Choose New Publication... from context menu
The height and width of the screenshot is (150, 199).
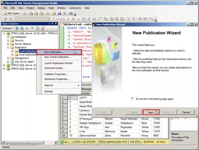59,52
